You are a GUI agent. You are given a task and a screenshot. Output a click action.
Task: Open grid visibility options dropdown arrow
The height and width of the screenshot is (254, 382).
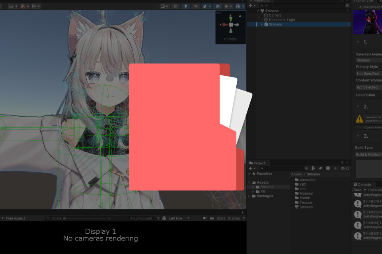pos(17,6)
